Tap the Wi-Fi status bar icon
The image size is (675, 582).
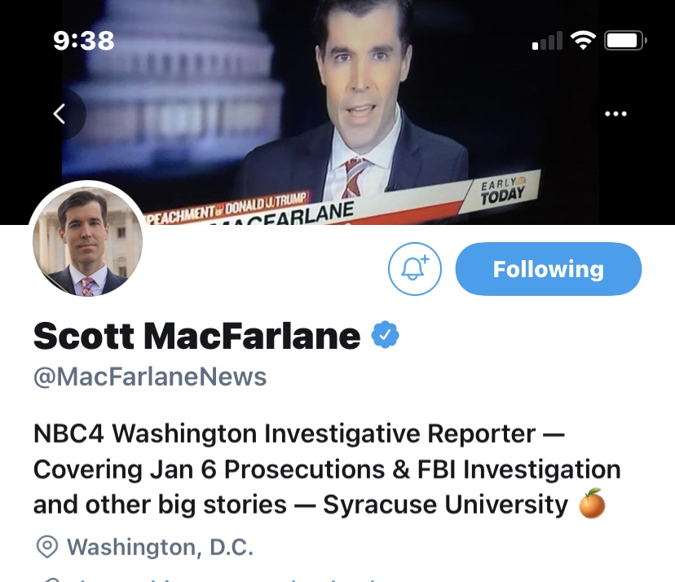click(583, 40)
